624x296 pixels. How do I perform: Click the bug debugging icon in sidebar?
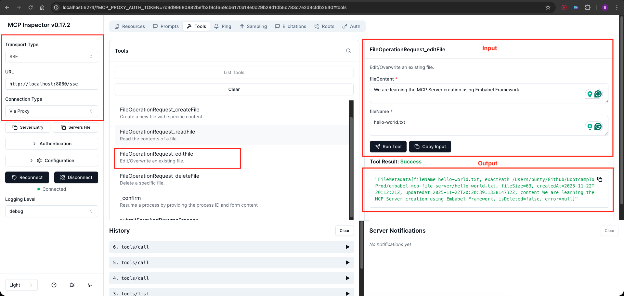coord(72,285)
